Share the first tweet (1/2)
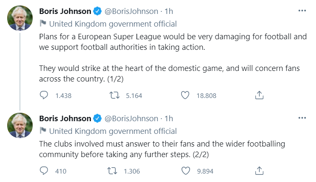 259,95
